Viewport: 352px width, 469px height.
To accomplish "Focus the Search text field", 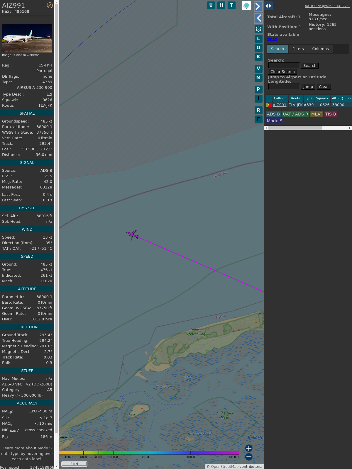I will pyautogui.click(x=284, y=66).
